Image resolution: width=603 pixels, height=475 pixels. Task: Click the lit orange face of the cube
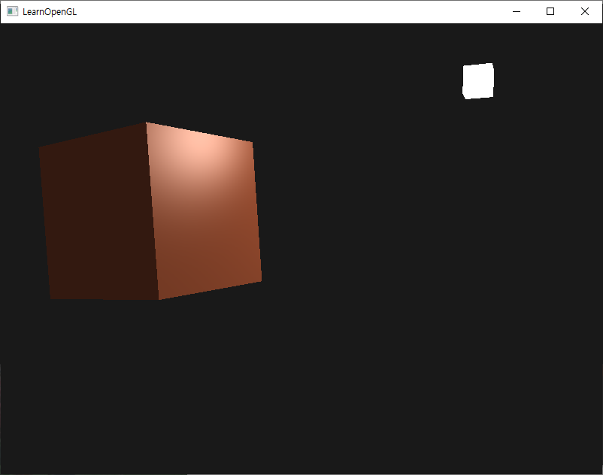(x=204, y=210)
